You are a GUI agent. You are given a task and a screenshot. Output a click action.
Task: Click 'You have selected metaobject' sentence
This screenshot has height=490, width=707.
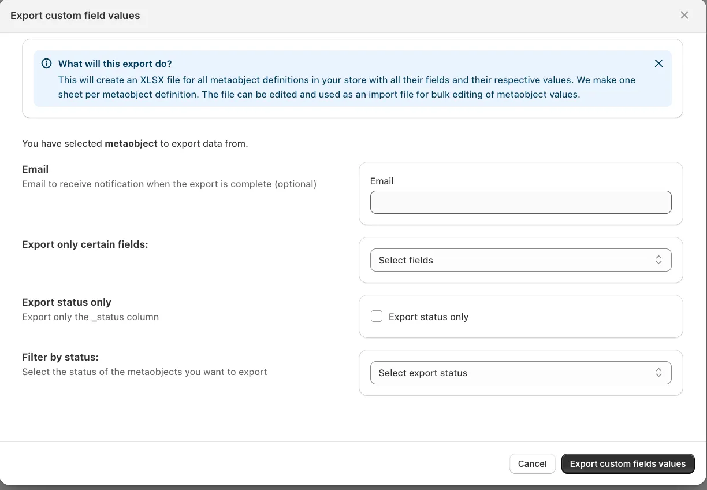coord(135,143)
